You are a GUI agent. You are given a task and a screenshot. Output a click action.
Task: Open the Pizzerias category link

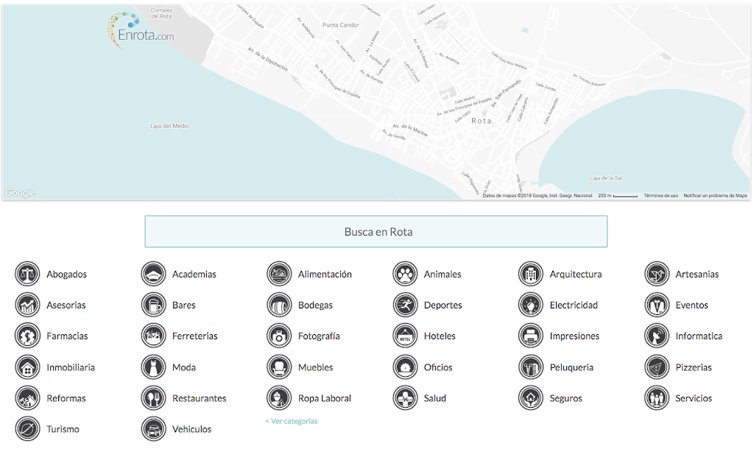click(x=693, y=367)
